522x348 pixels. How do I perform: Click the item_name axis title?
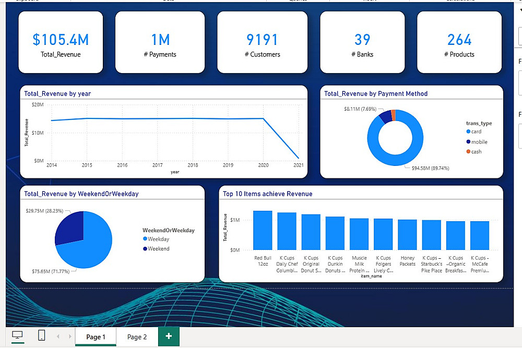coord(371,276)
